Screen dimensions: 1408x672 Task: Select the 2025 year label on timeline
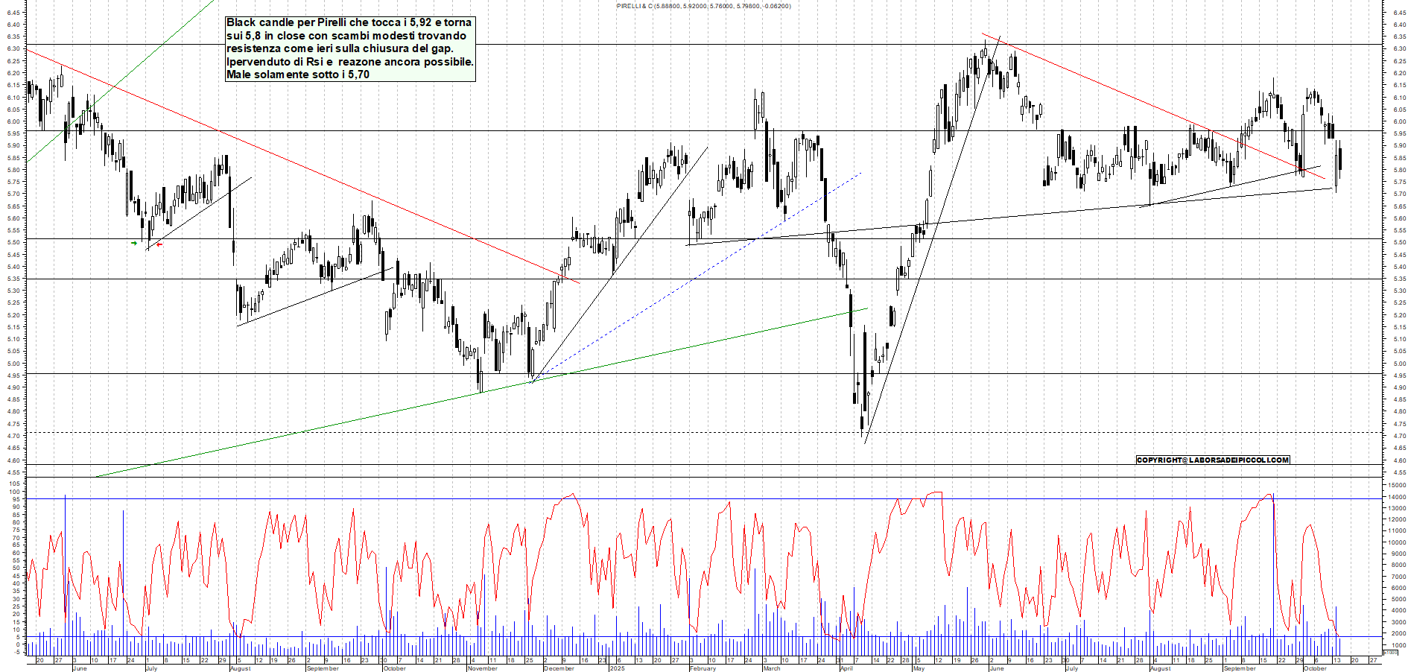617,668
